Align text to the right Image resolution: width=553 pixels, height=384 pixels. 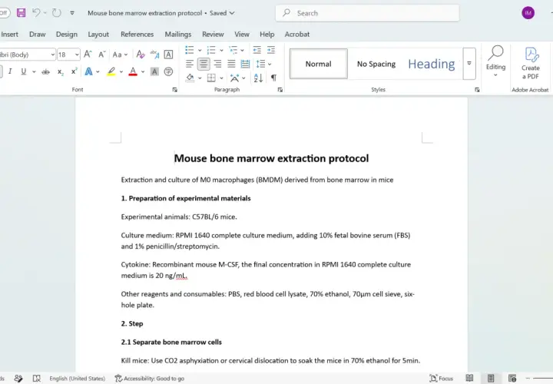(217, 64)
